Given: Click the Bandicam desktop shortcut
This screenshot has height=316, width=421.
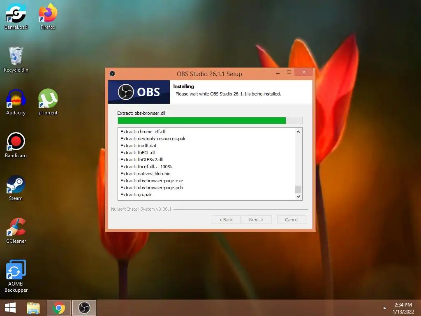Looking at the screenshot, I should click(16, 145).
